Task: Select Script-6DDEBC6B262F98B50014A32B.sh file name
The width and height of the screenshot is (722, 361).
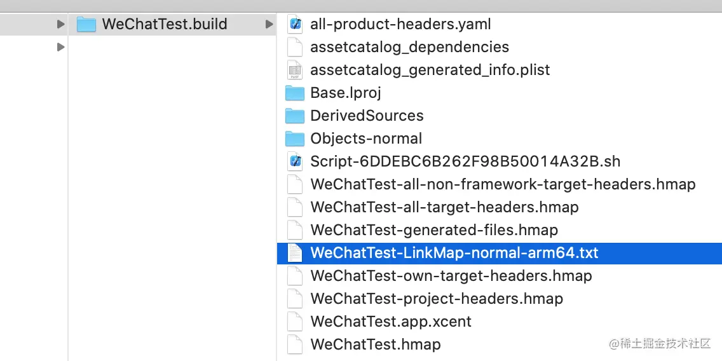Action: pos(465,161)
